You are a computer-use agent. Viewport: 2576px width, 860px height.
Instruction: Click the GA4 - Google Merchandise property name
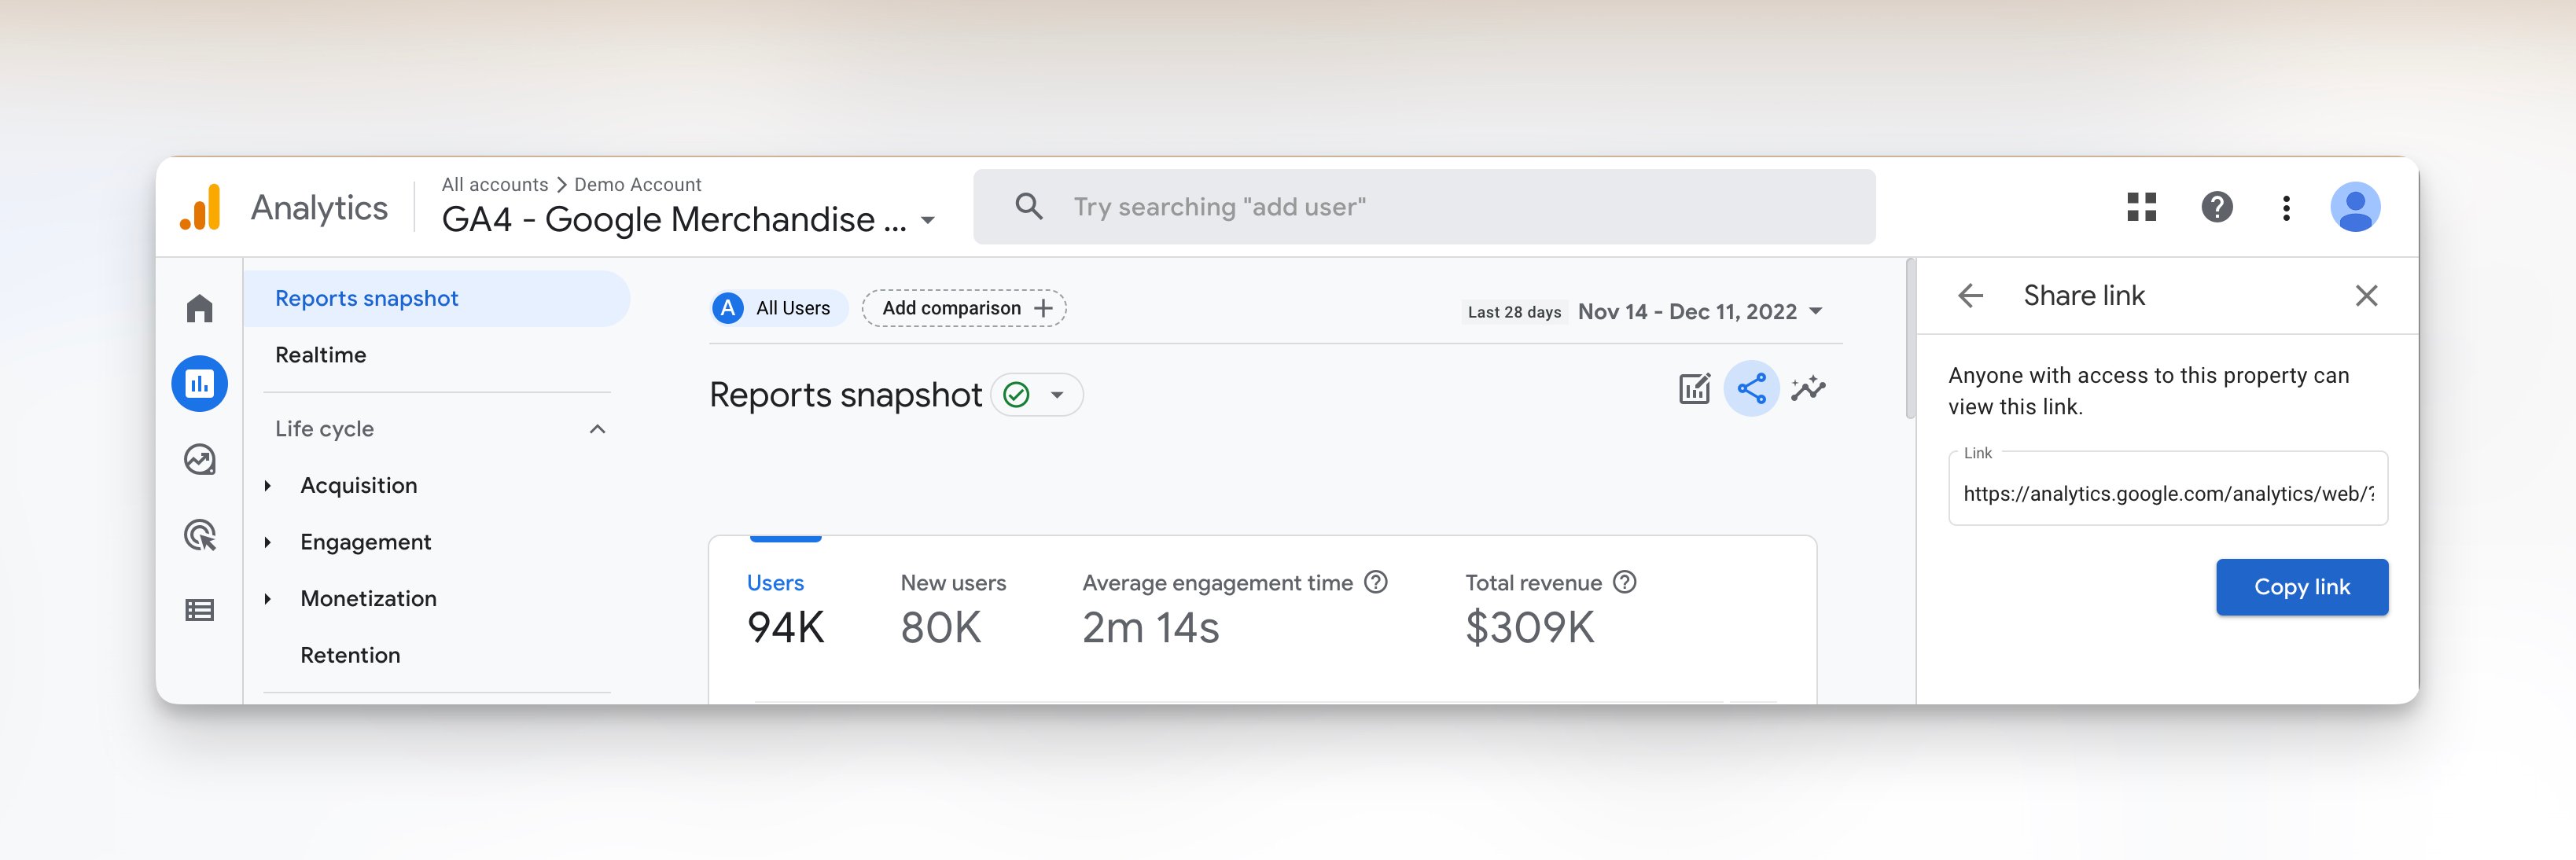click(x=674, y=220)
